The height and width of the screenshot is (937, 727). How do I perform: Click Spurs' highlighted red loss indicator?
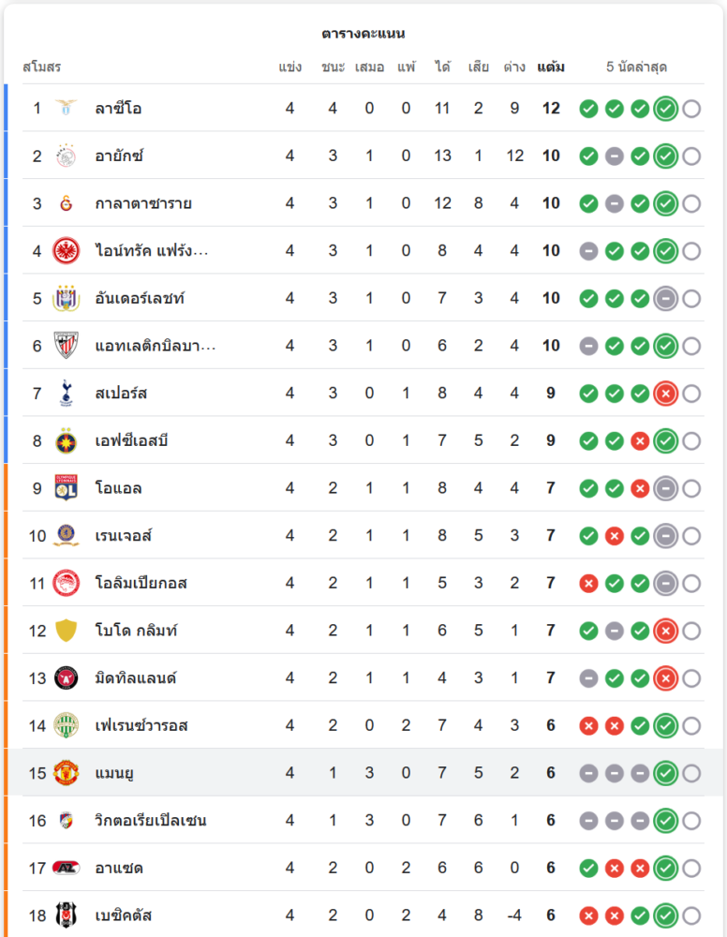pos(665,394)
